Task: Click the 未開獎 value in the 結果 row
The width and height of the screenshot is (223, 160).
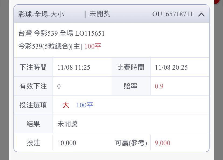Action: click(x=68, y=124)
